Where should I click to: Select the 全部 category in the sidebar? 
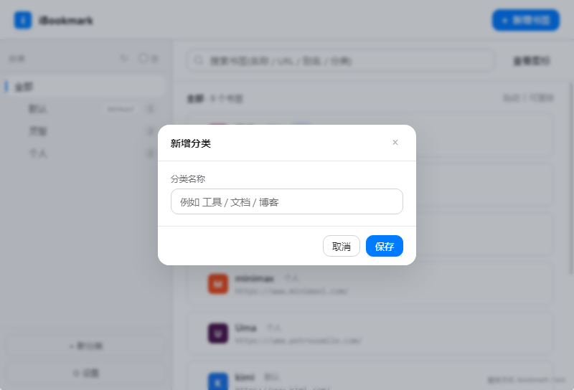click(x=85, y=87)
